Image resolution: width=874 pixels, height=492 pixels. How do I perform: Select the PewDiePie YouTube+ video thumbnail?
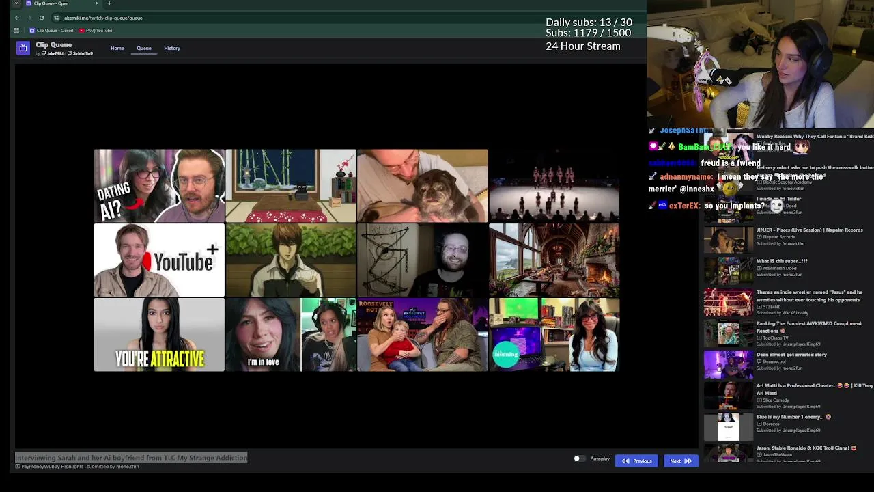[159, 260]
